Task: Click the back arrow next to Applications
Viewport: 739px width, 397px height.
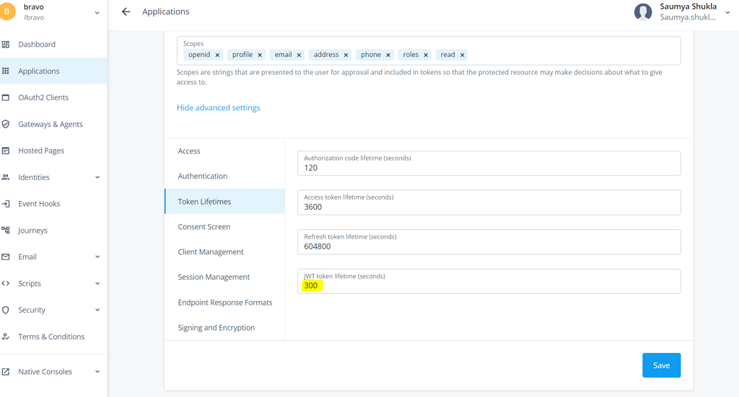Action: click(x=126, y=12)
